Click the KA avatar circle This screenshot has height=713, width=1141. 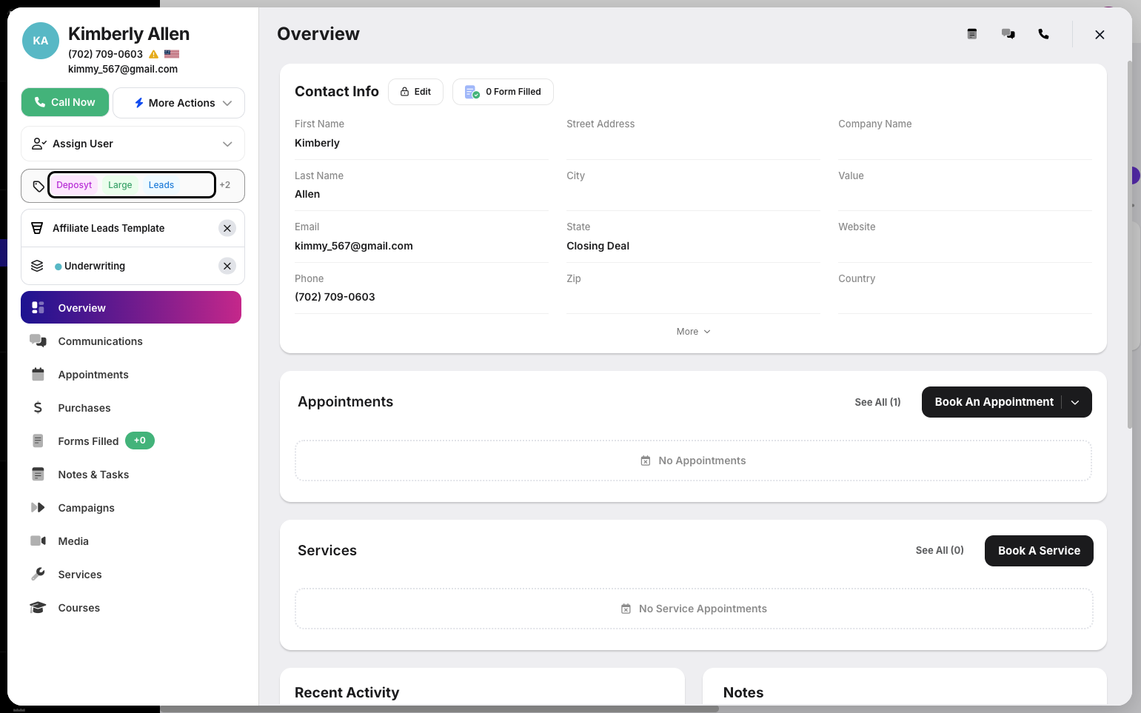click(x=41, y=41)
